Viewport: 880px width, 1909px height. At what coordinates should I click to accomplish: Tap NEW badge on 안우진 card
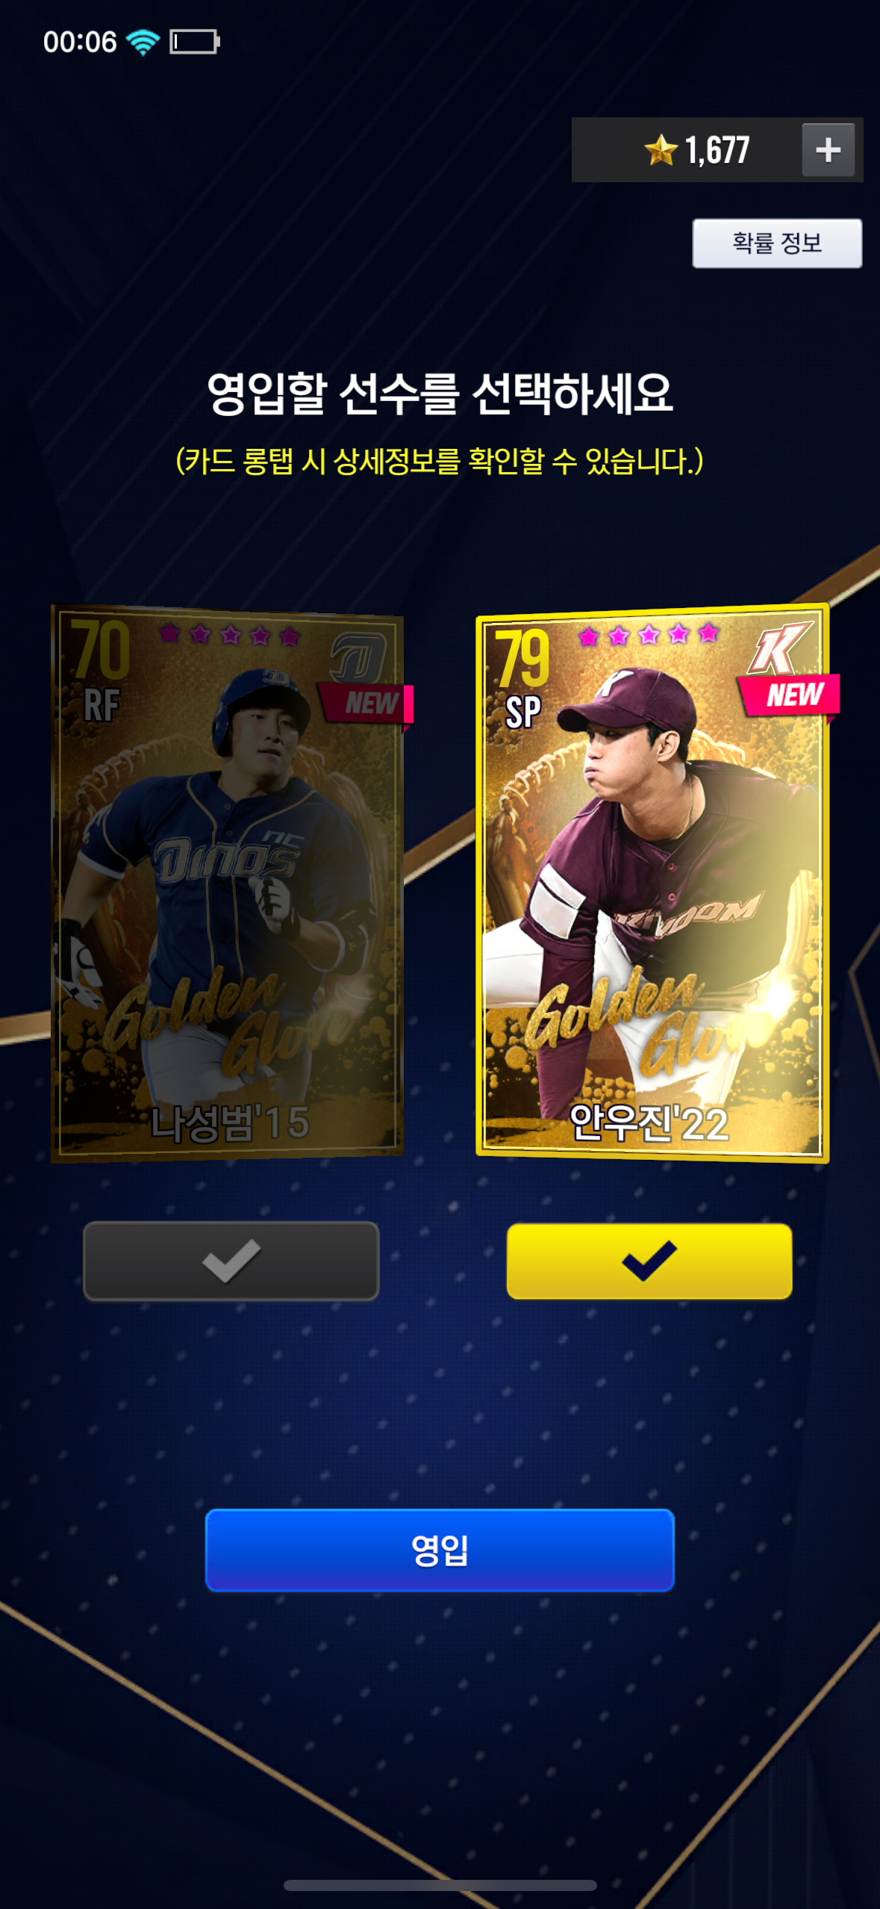790,695
